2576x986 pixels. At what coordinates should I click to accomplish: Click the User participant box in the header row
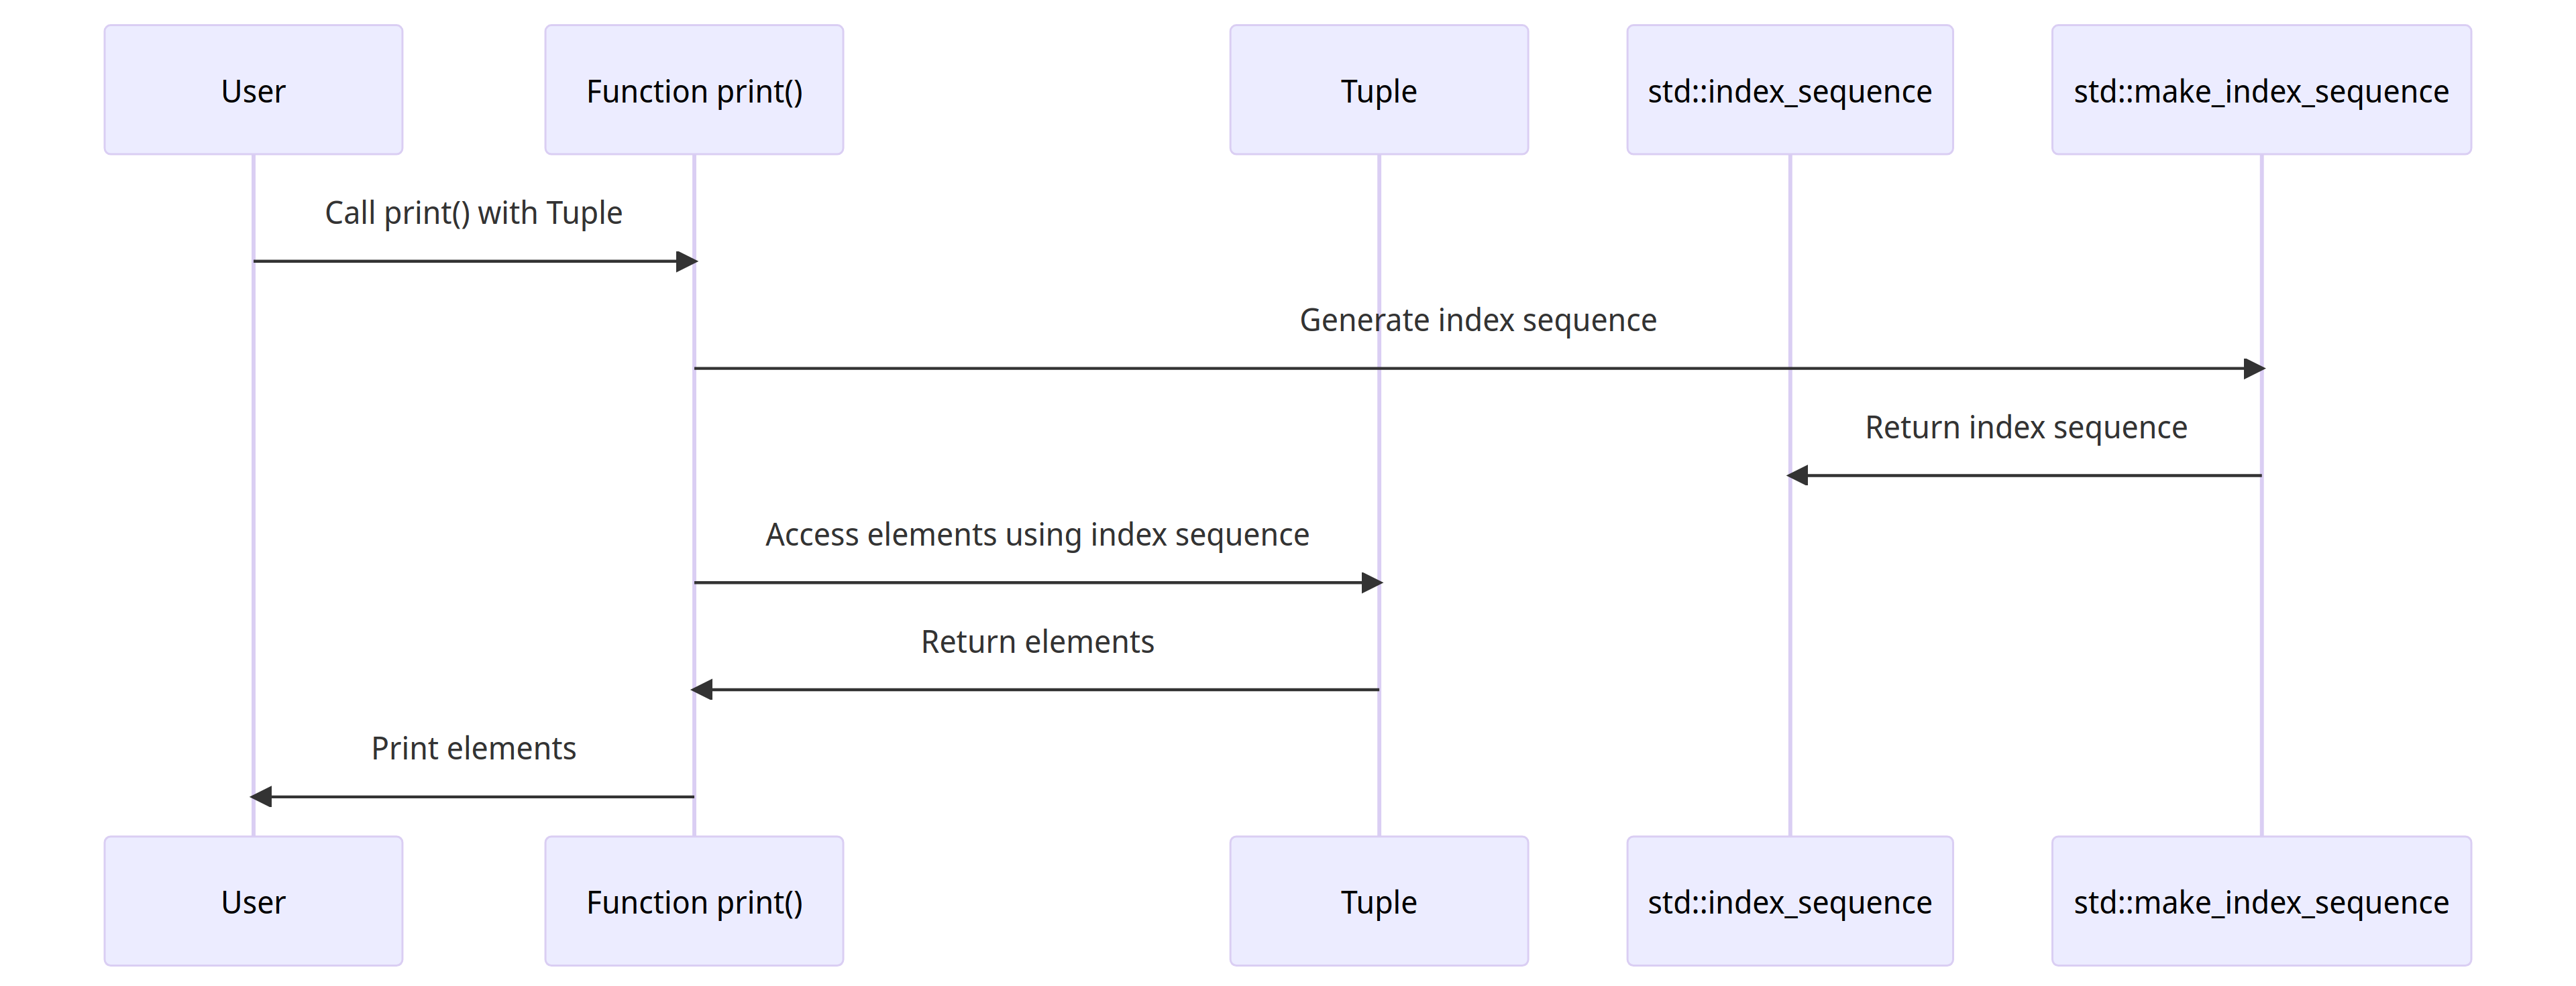click(x=253, y=91)
